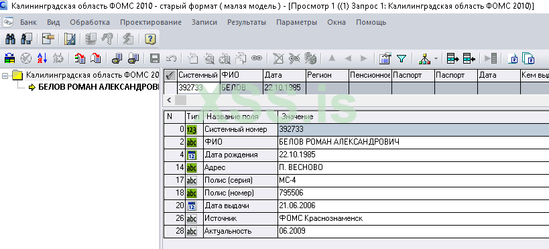Open the Банк menu

[28, 22]
